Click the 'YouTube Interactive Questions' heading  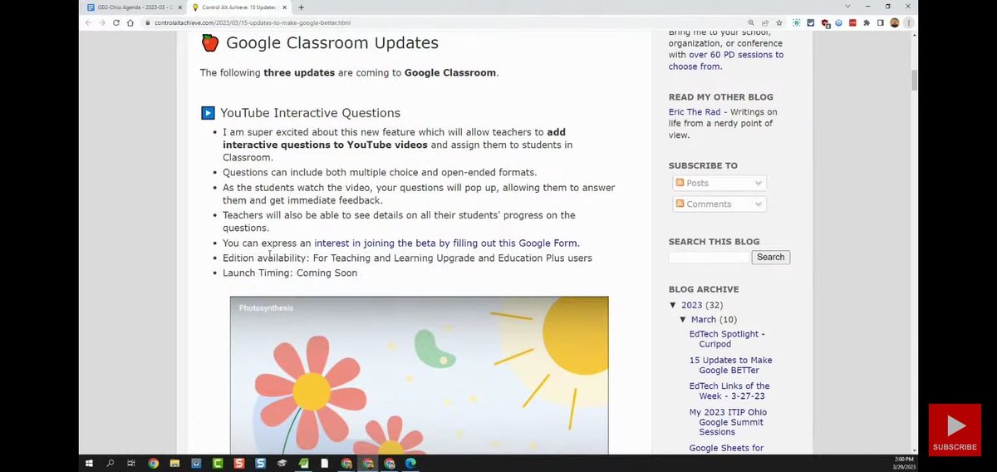point(310,113)
